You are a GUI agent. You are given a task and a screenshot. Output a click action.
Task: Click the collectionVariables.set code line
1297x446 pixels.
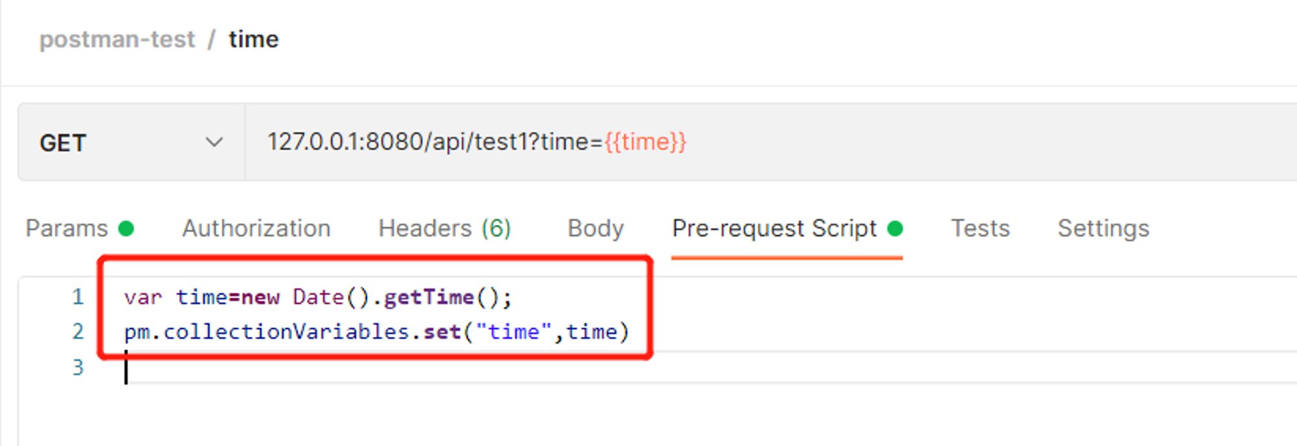377,331
